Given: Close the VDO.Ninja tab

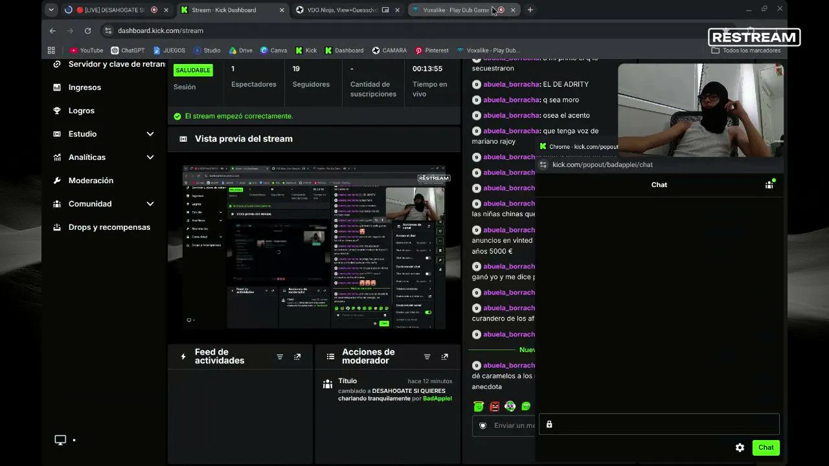Looking at the screenshot, I should (x=397, y=10).
